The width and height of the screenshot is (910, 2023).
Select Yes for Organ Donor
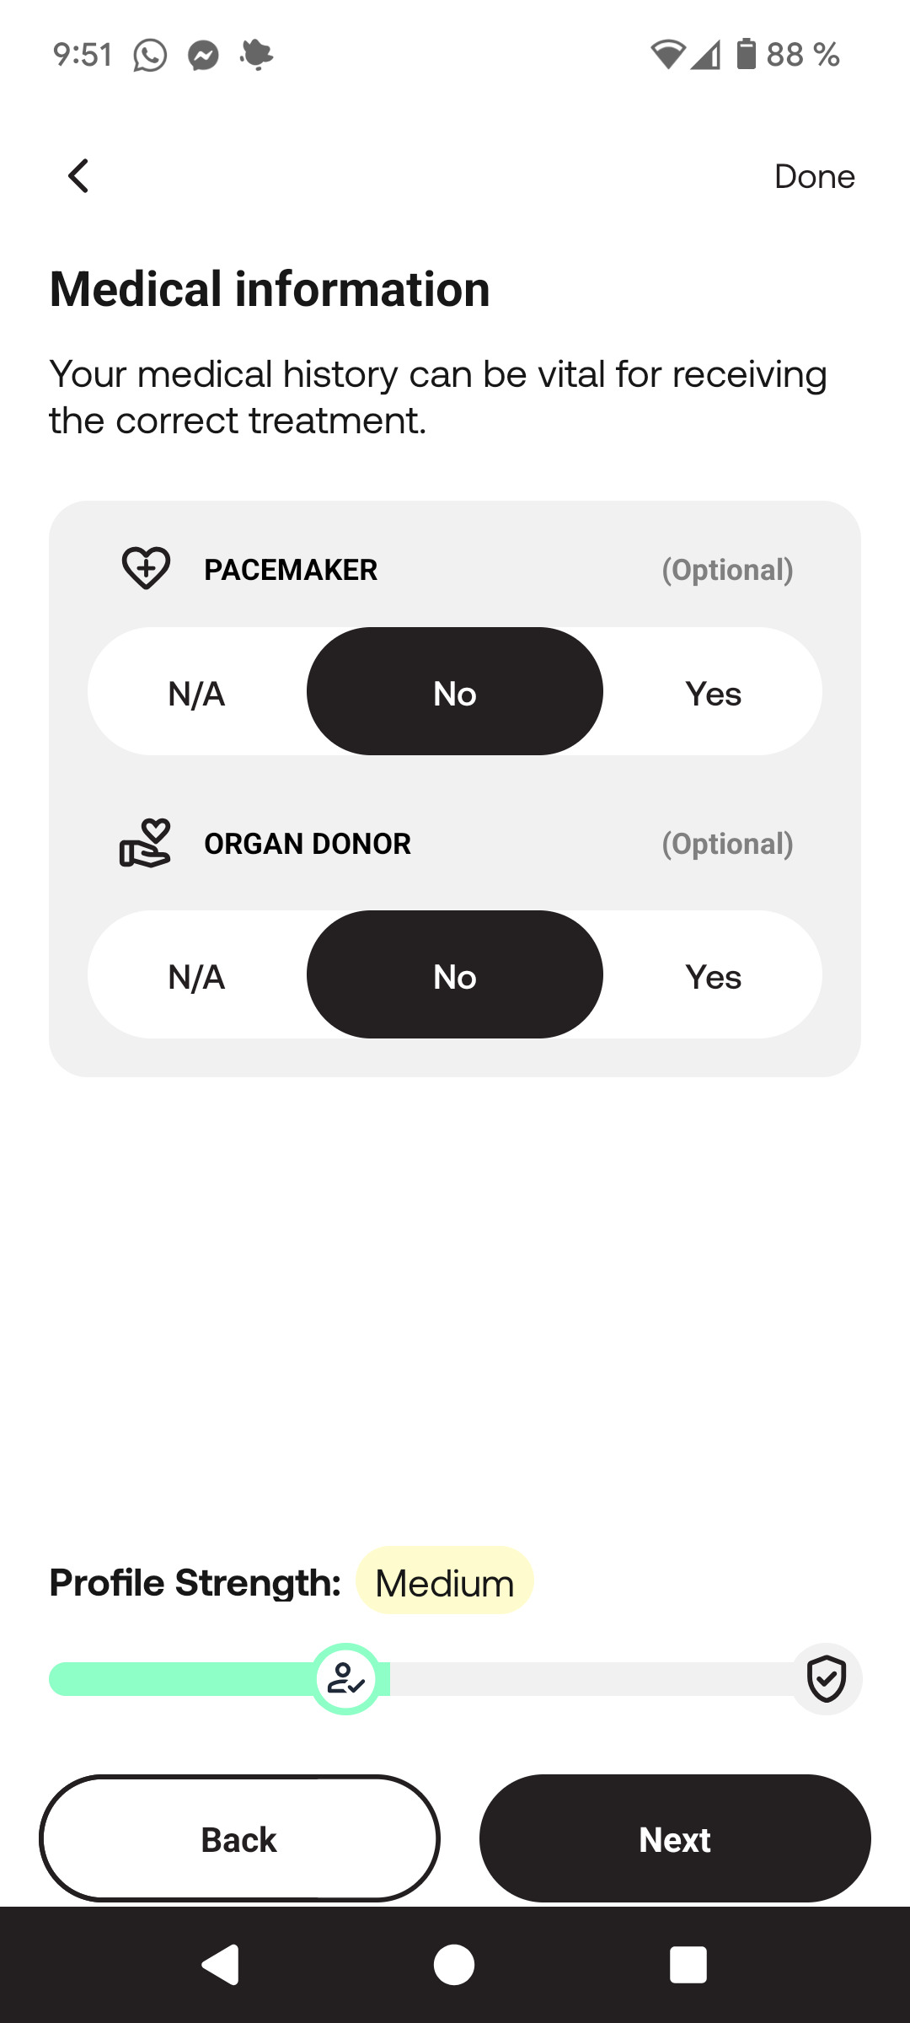(x=713, y=976)
